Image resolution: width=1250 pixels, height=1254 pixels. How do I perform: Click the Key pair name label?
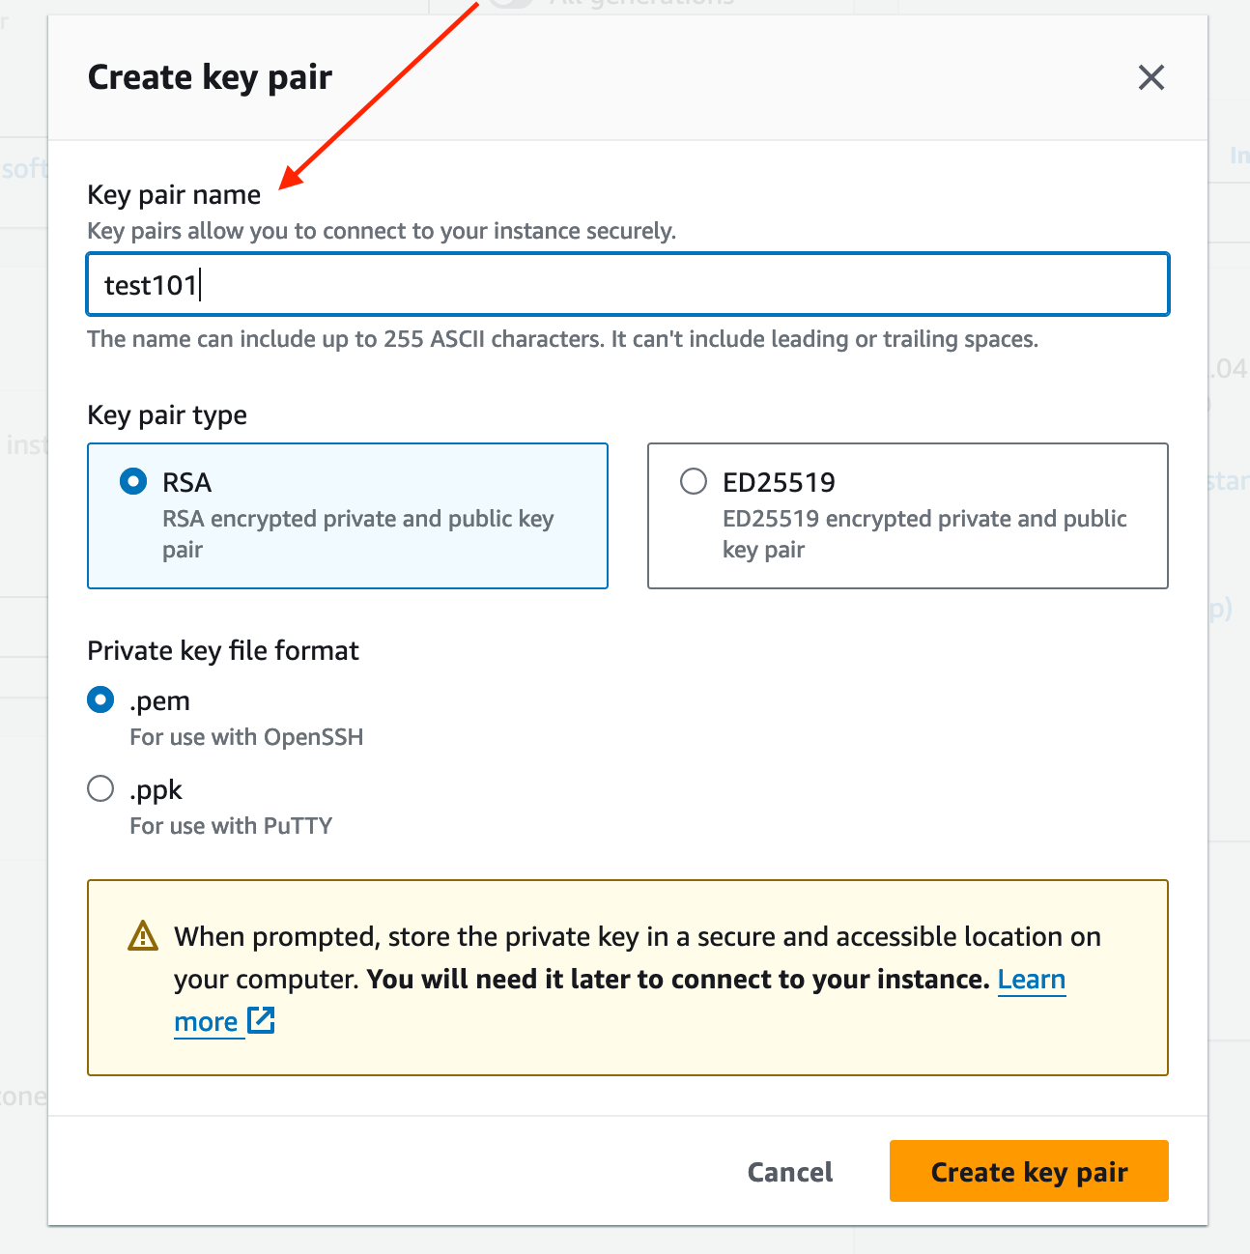tap(174, 195)
